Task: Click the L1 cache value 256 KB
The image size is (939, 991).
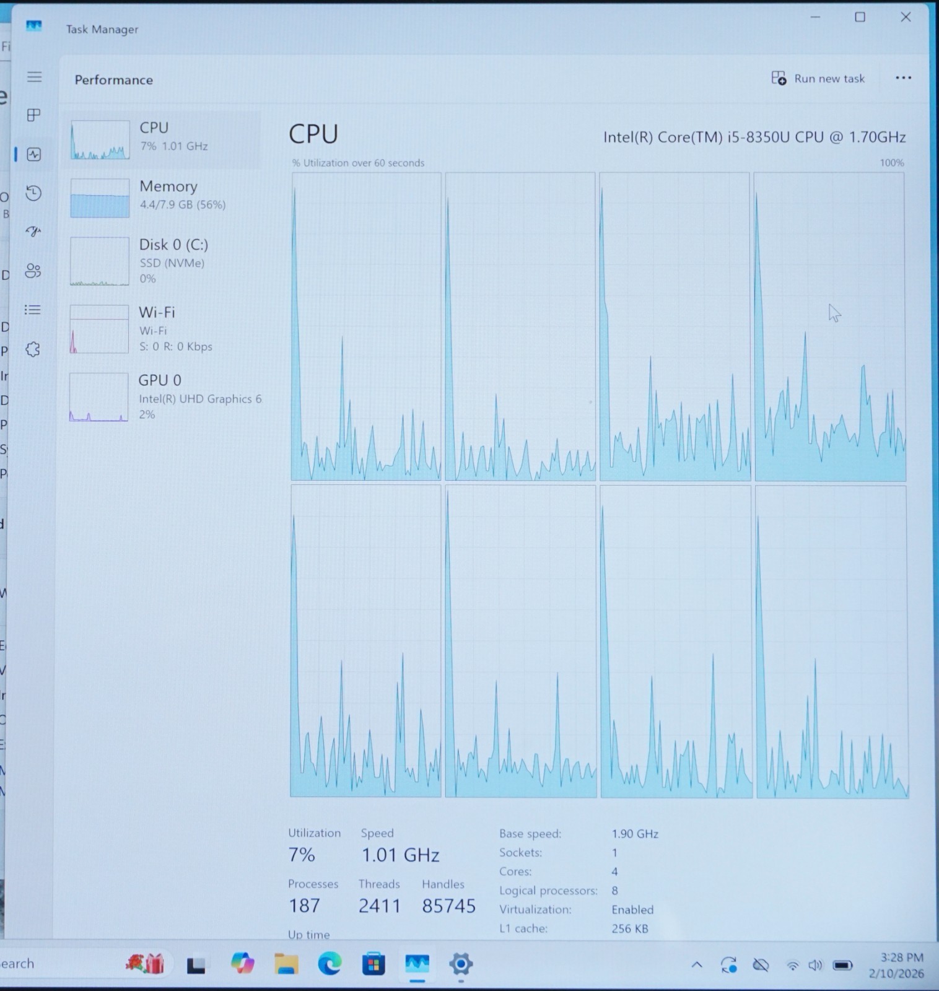Action: point(630,928)
